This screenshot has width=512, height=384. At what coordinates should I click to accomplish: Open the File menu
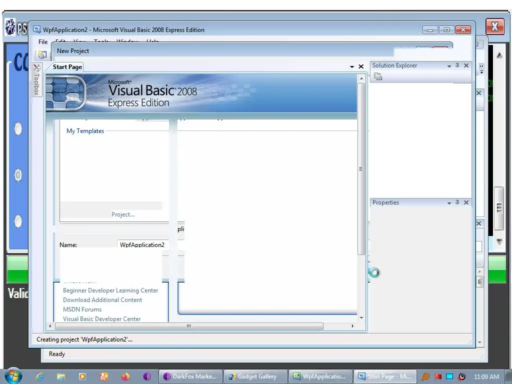click(x=43, y=42)
